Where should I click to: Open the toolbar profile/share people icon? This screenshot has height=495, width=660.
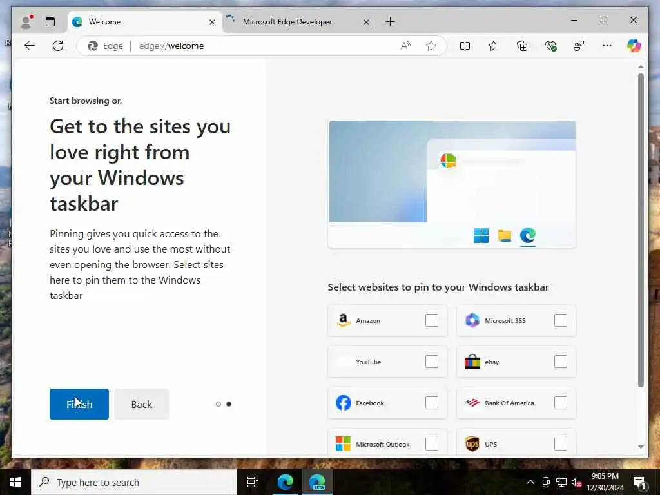pyautogui.click(x=579, y=46)
